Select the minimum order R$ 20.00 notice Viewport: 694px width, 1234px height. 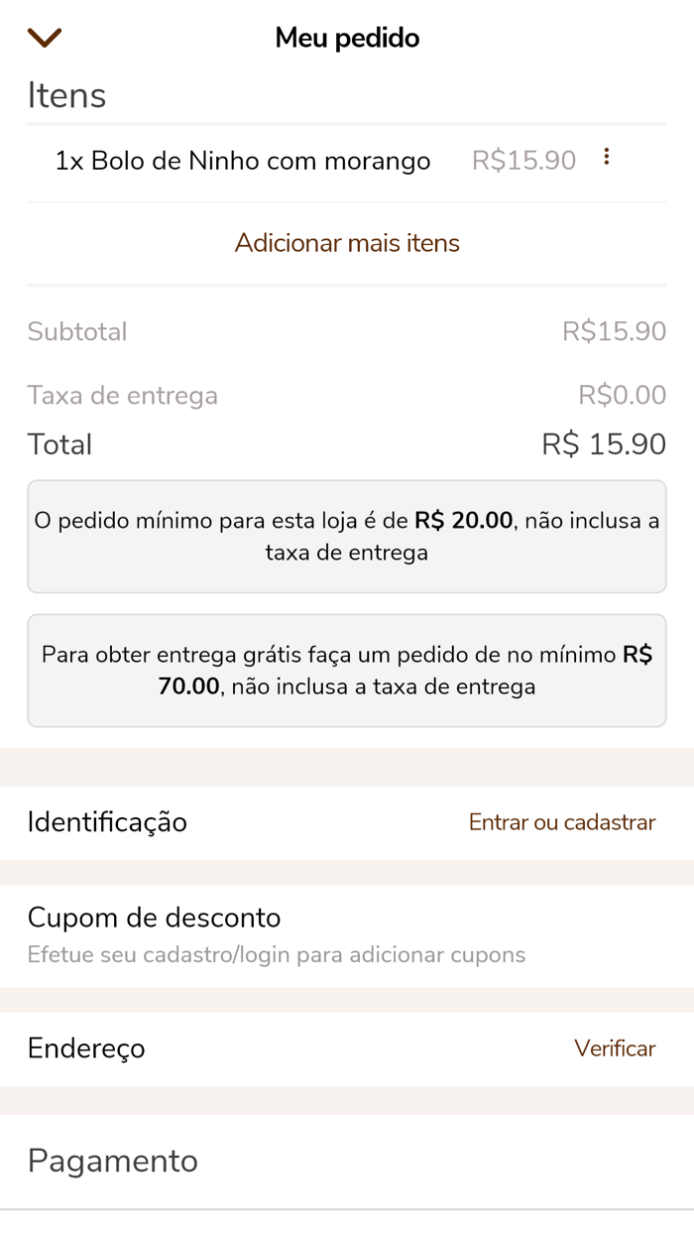tap(346, 536)
